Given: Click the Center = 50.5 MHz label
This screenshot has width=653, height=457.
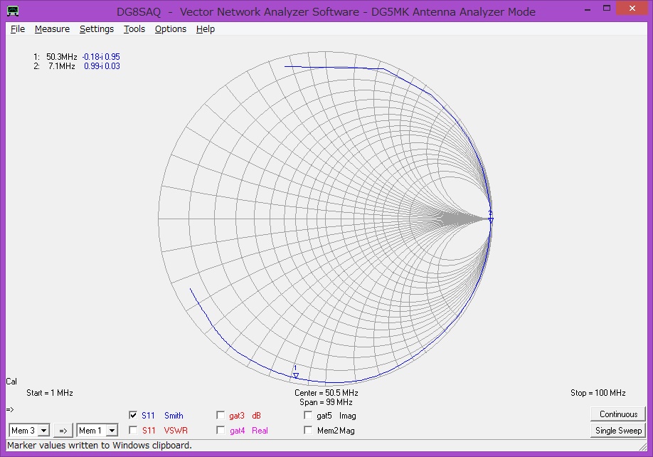Looking at the screenshot, I should 326,393.
